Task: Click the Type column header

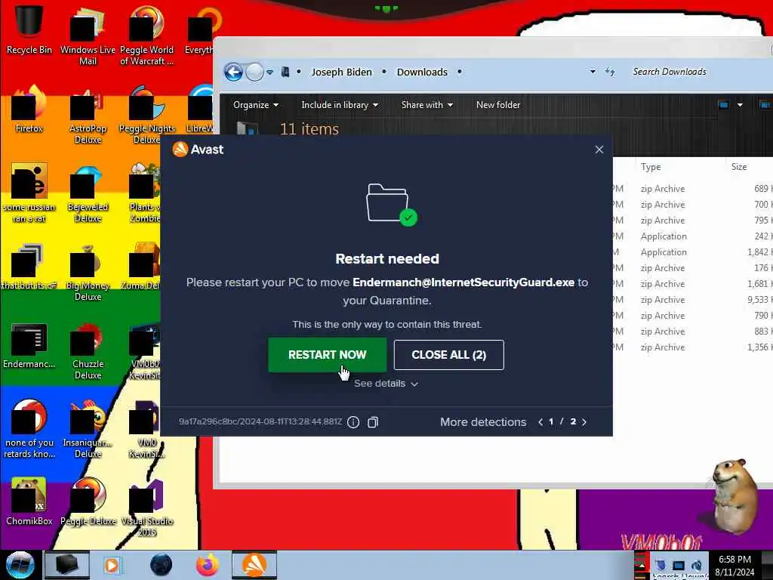Action: click(x=651, y=167)
